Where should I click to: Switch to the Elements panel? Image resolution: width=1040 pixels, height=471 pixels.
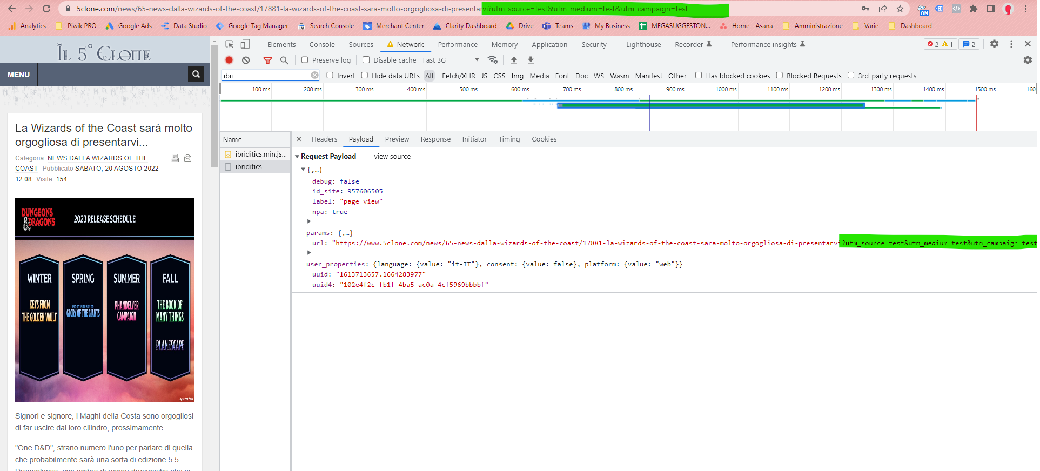[281, 44]
